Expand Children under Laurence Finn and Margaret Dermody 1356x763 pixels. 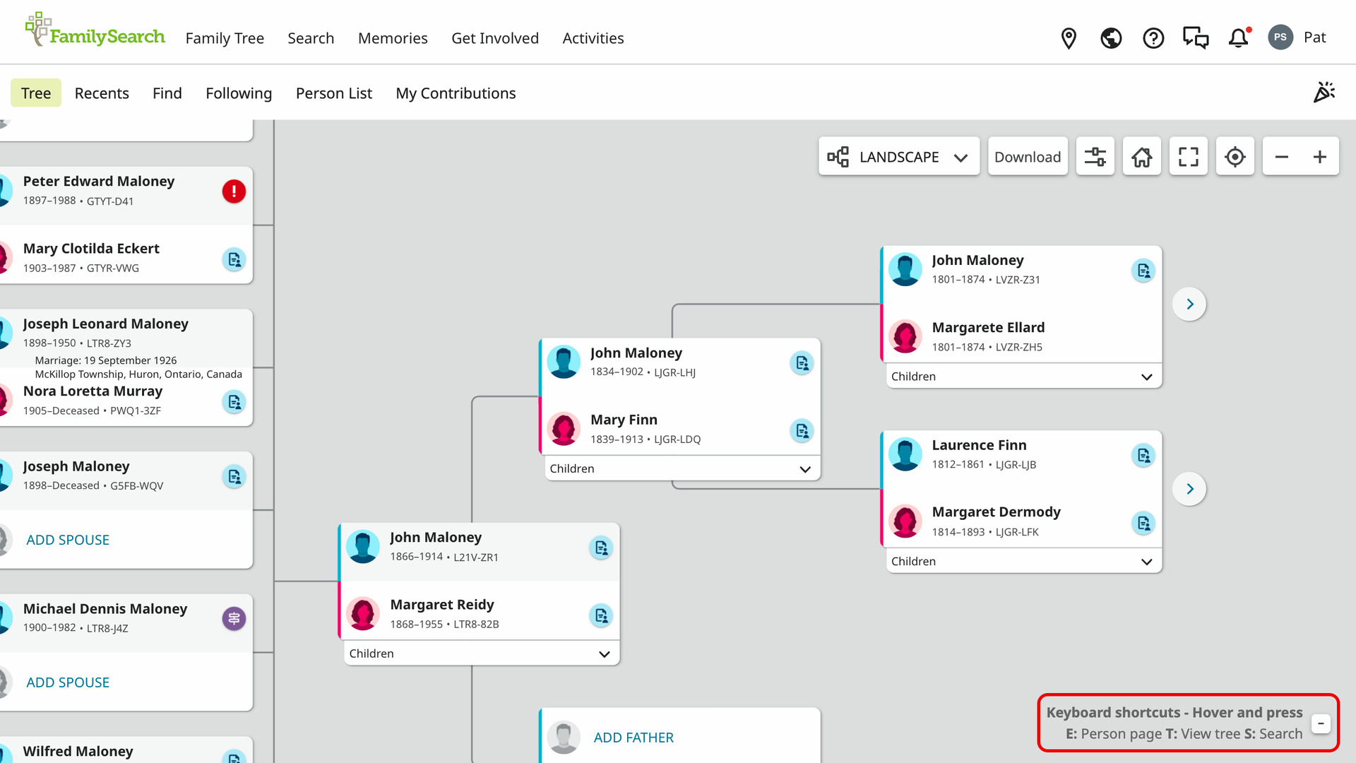[x=1024, y=561]
